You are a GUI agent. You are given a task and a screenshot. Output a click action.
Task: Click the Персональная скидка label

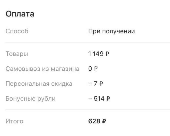39,84
